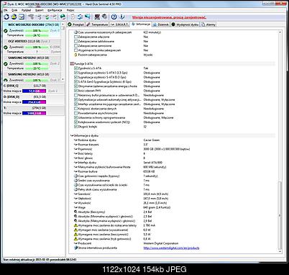Screen dimensions: 289x275
Task: Toggle the Długość kolejki checkbox
Action: coord(75,127)
